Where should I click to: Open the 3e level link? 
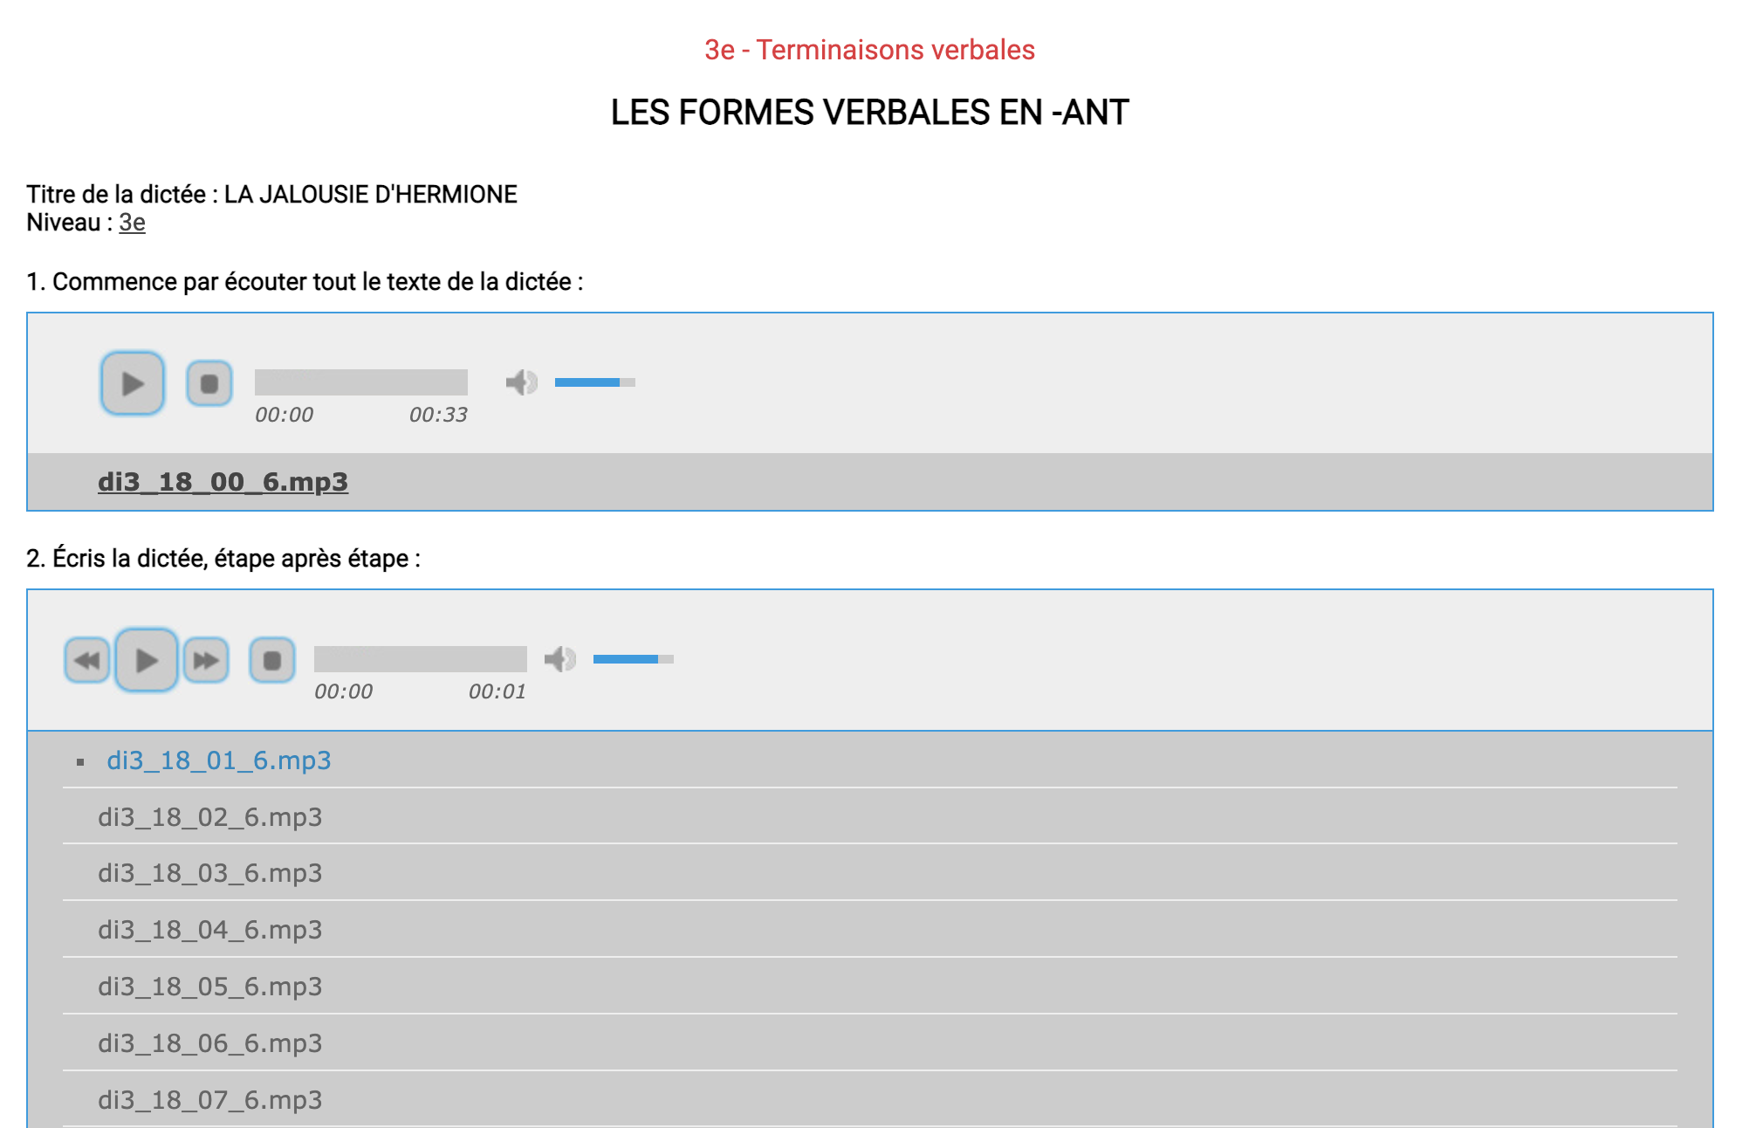point(132,223)
